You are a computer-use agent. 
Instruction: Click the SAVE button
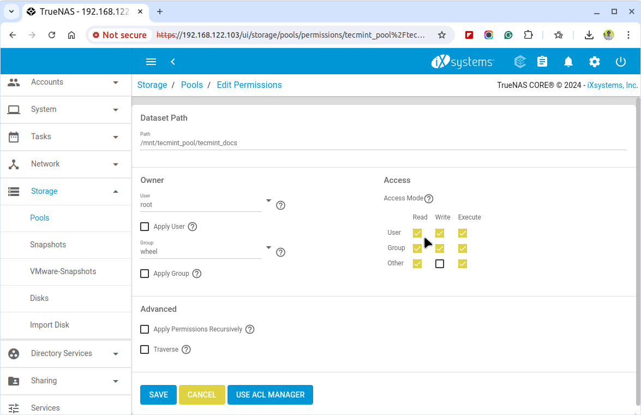pos(158,395)
